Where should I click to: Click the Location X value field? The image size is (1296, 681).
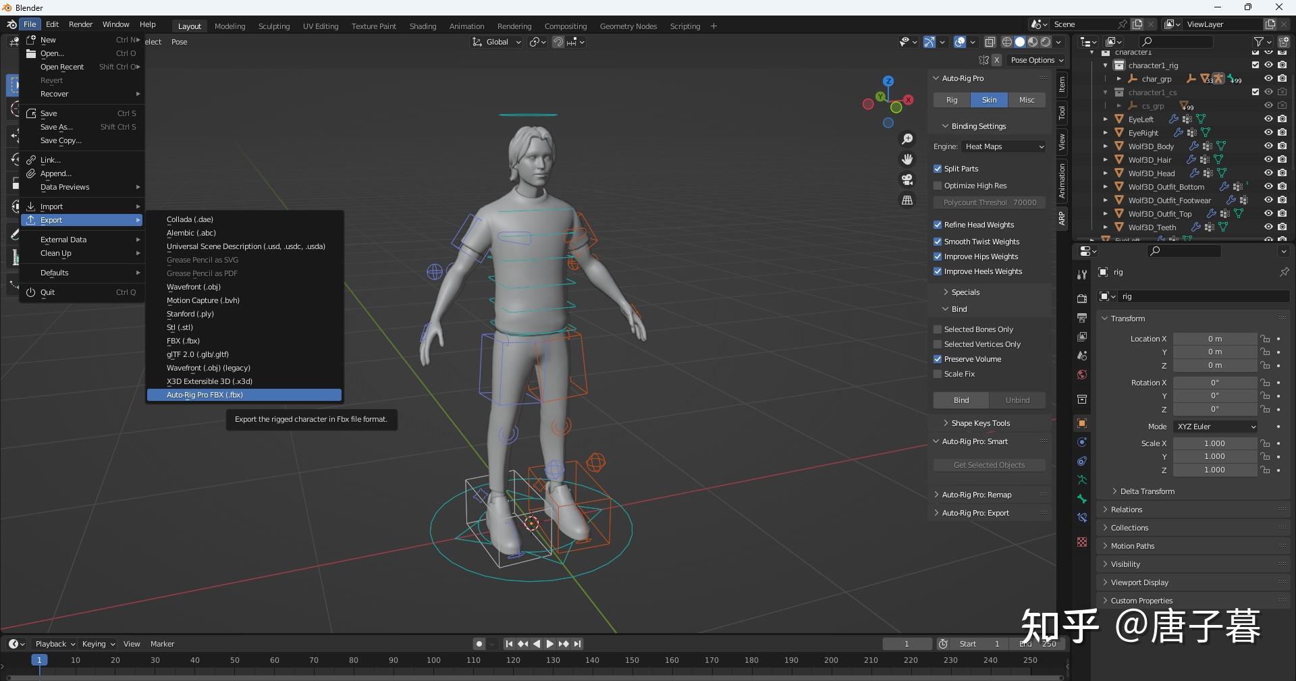(x=1214, y=339)
